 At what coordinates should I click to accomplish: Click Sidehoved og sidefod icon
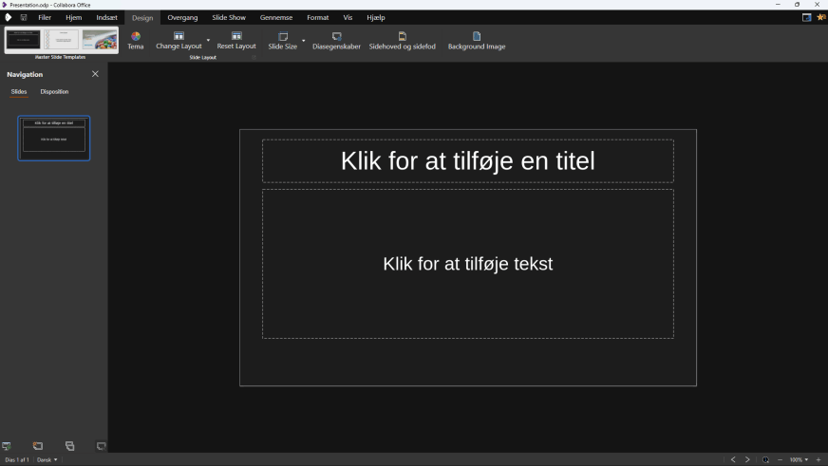403,36
